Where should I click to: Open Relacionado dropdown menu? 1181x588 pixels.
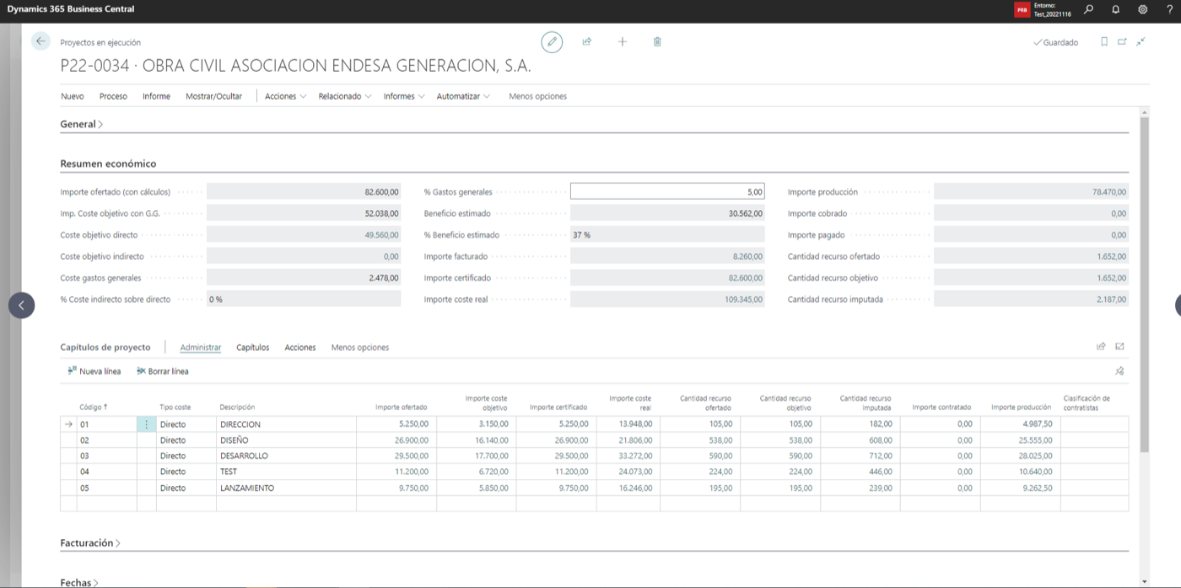345,96
